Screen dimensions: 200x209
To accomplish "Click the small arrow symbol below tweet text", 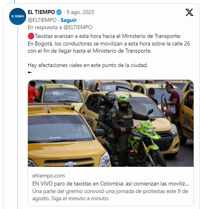I will click(x=30, y=72).
